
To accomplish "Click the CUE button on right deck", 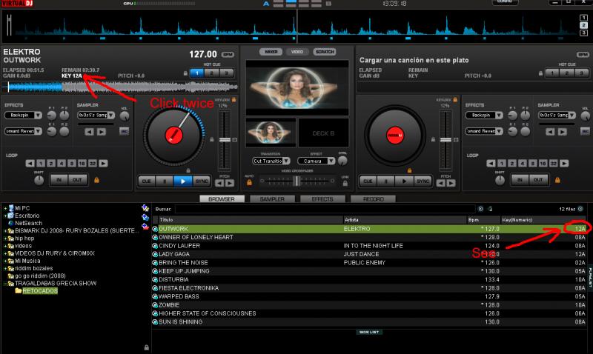I will coord(368,181).
